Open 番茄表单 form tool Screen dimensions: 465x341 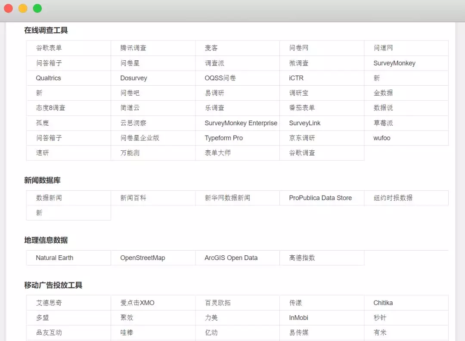[302, 108]
